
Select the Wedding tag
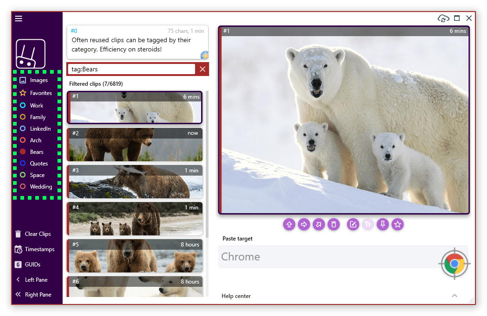point(37,186)
